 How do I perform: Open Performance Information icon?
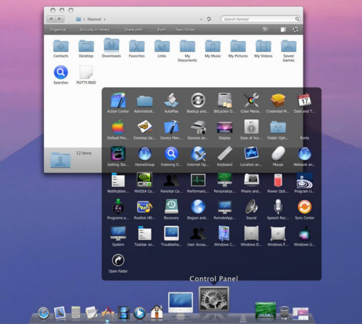tap(198, 180)
